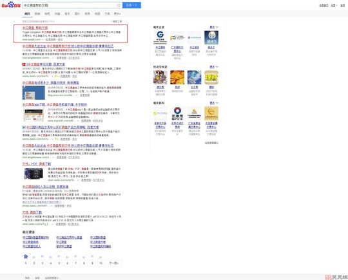Open the colorful collage thumbnail in right panel

coord(160,77)
